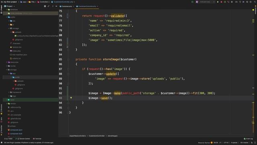Open the Favorites side tool tab
Screen dimensions: 257x145
pos(1,130)
